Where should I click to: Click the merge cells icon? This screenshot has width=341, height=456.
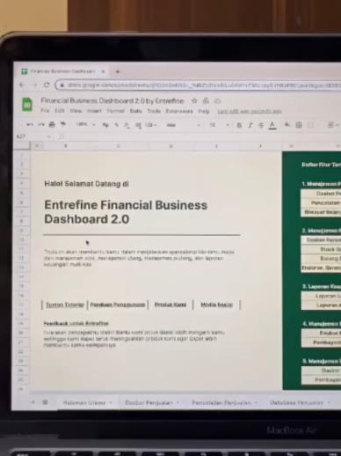point(310,125)
